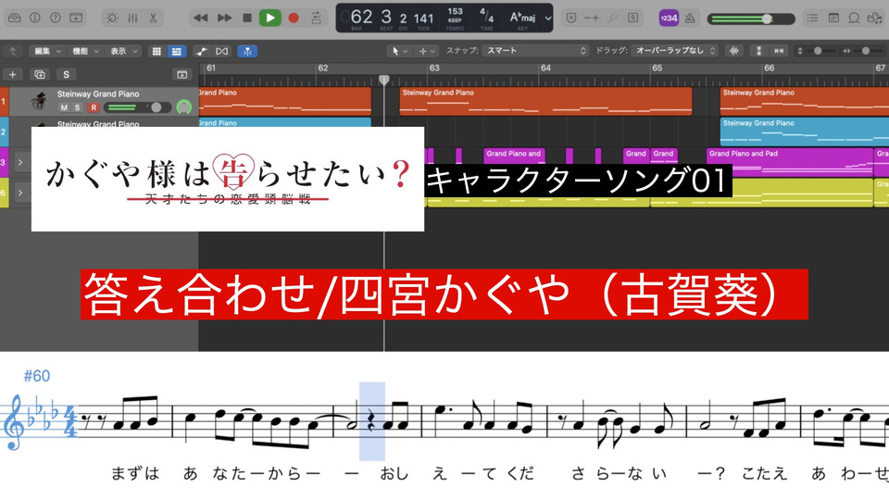Open the スナップ smart dropdown
Viewport: 889px width, 500px height.
coord(536,50)
